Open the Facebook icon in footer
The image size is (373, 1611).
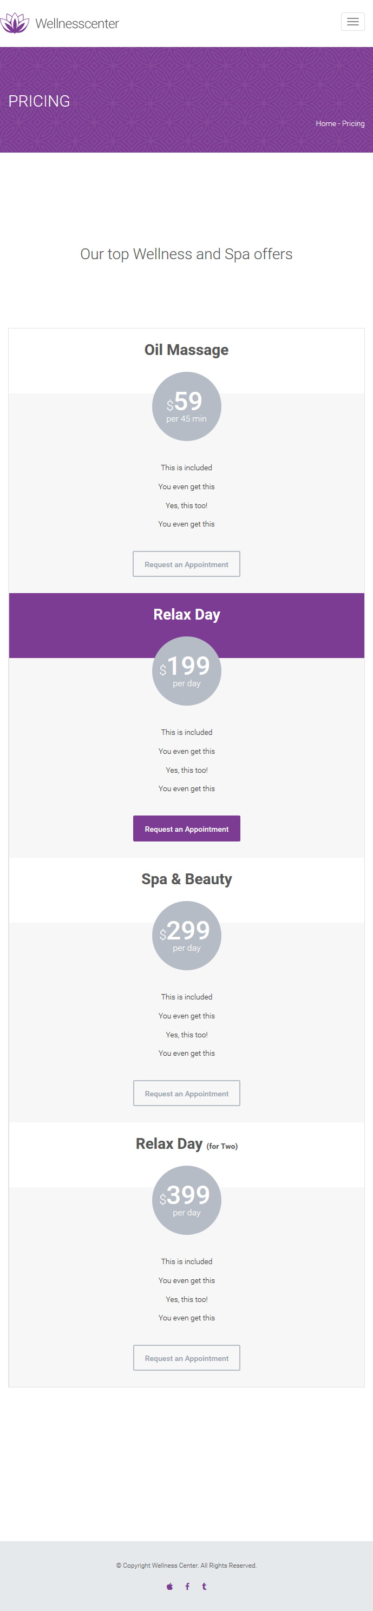(x=187, y=1586)
